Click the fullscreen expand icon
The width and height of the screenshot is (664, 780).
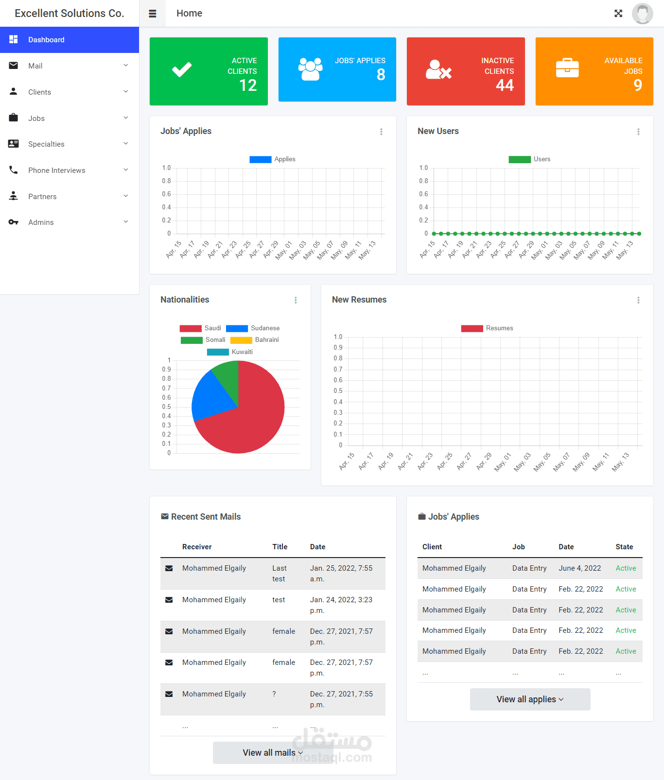point(618,14)
